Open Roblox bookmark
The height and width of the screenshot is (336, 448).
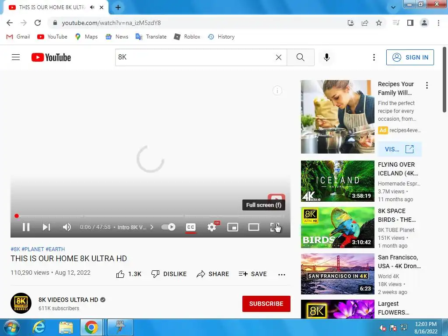[187, 37]
